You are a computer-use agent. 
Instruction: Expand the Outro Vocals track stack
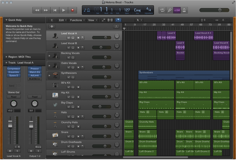[x=50, y=66]
